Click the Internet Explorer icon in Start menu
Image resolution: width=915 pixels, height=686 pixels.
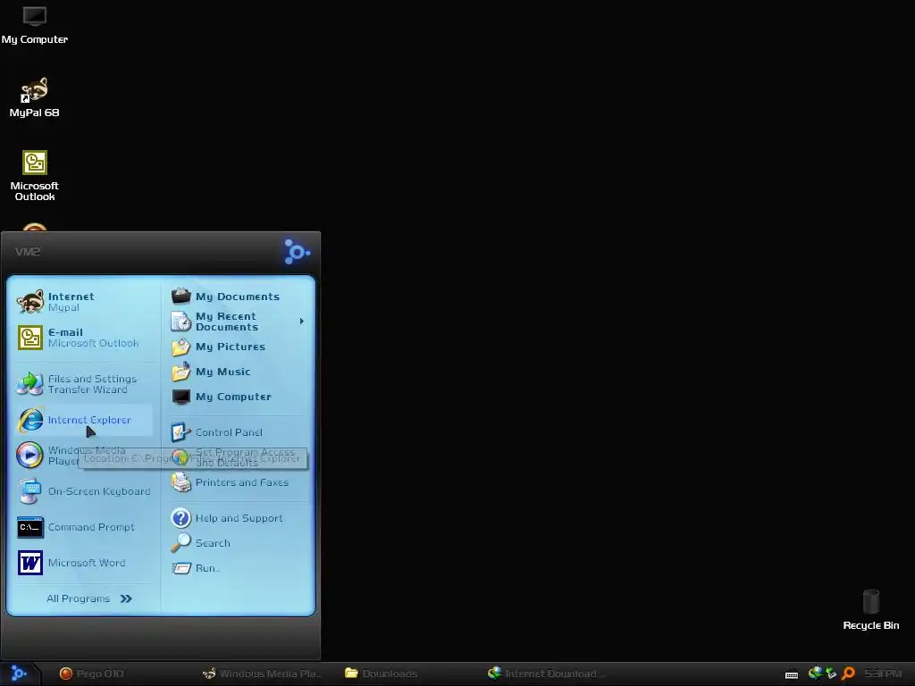click(29, 420)
